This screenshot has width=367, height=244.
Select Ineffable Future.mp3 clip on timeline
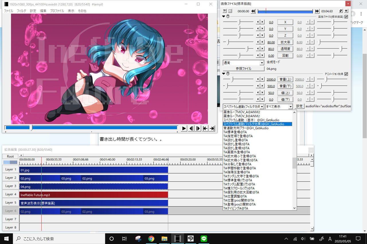[93, 195]
